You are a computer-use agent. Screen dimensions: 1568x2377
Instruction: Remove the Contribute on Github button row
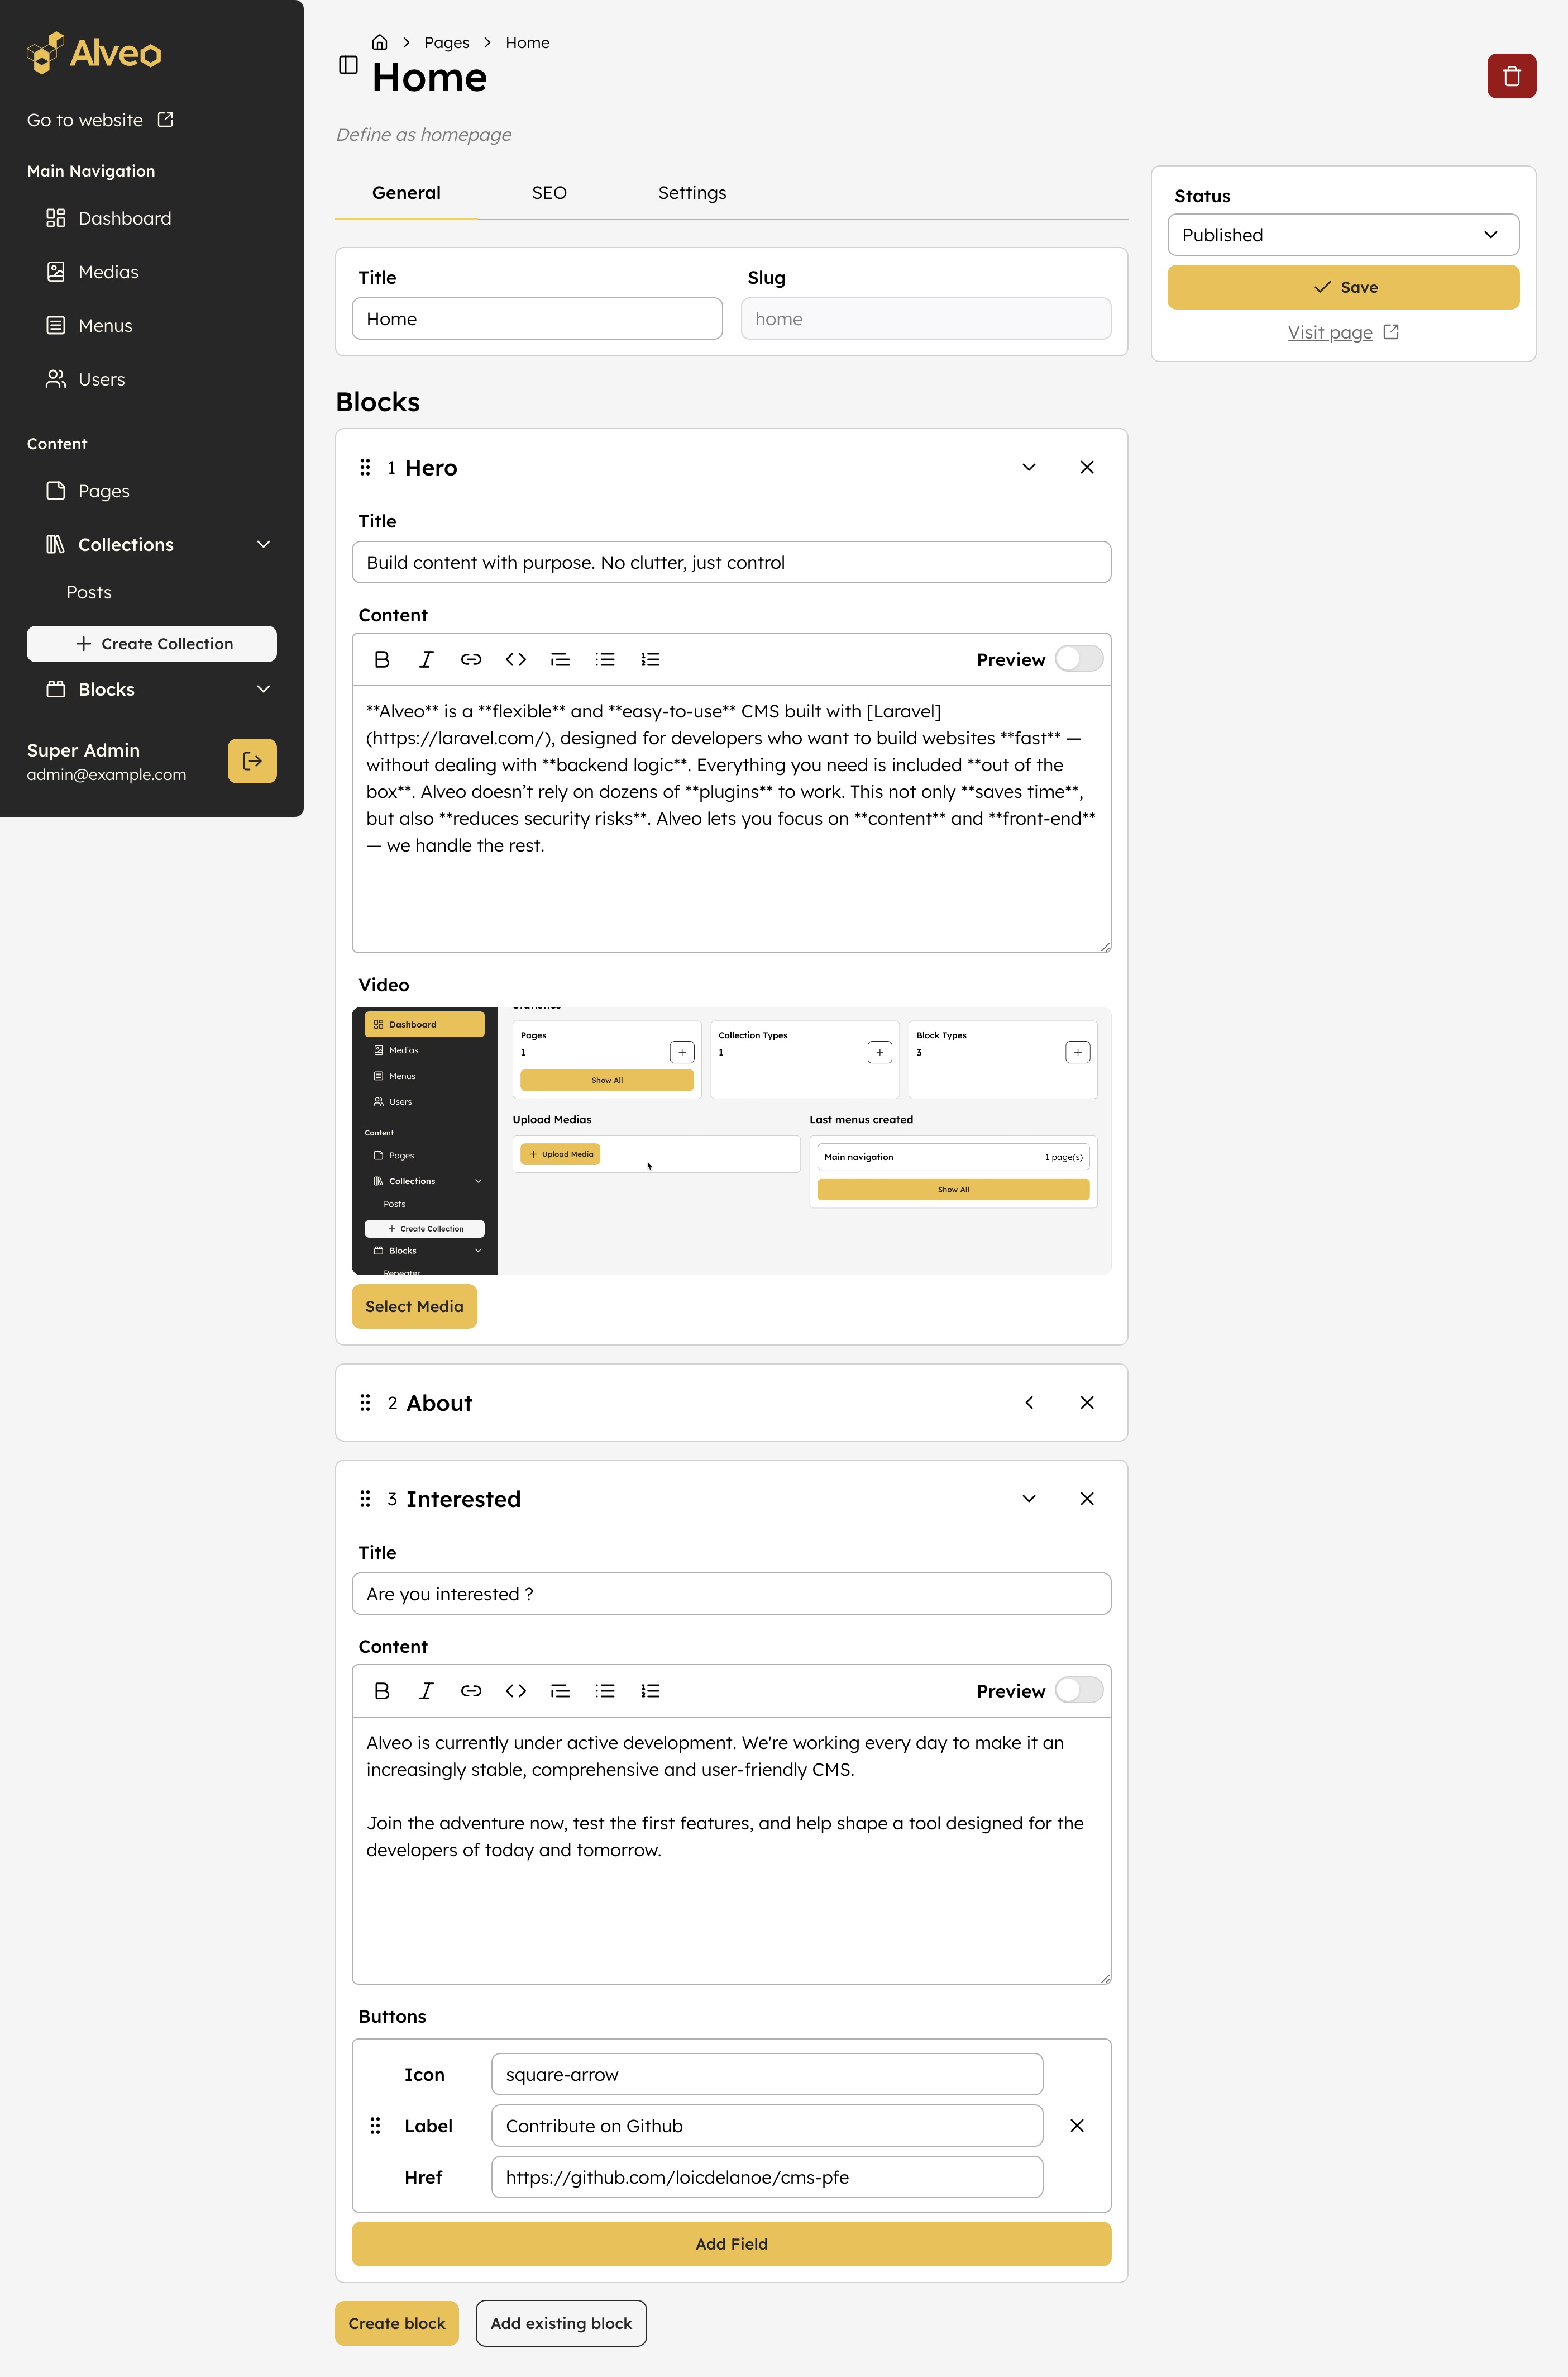point(1077,2126)
